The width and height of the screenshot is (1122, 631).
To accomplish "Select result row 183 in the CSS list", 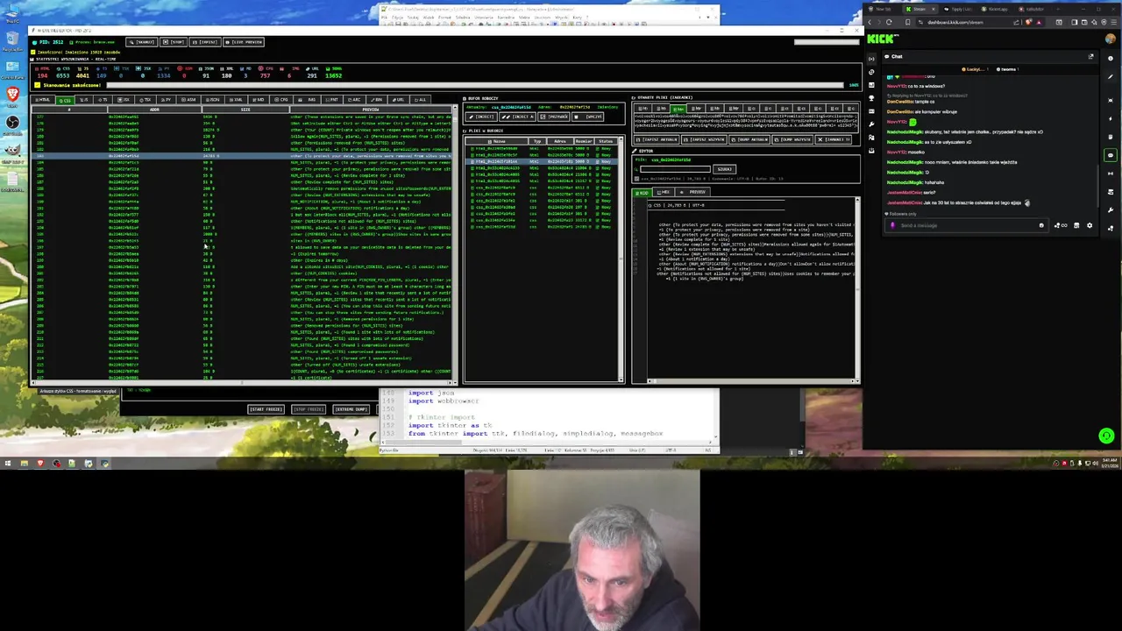I will [243, 155].
